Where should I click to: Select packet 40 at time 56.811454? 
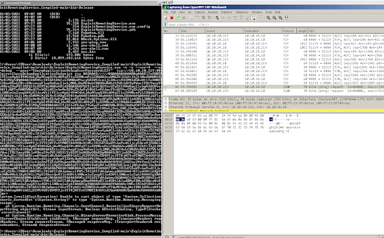(x=274, y=63)
